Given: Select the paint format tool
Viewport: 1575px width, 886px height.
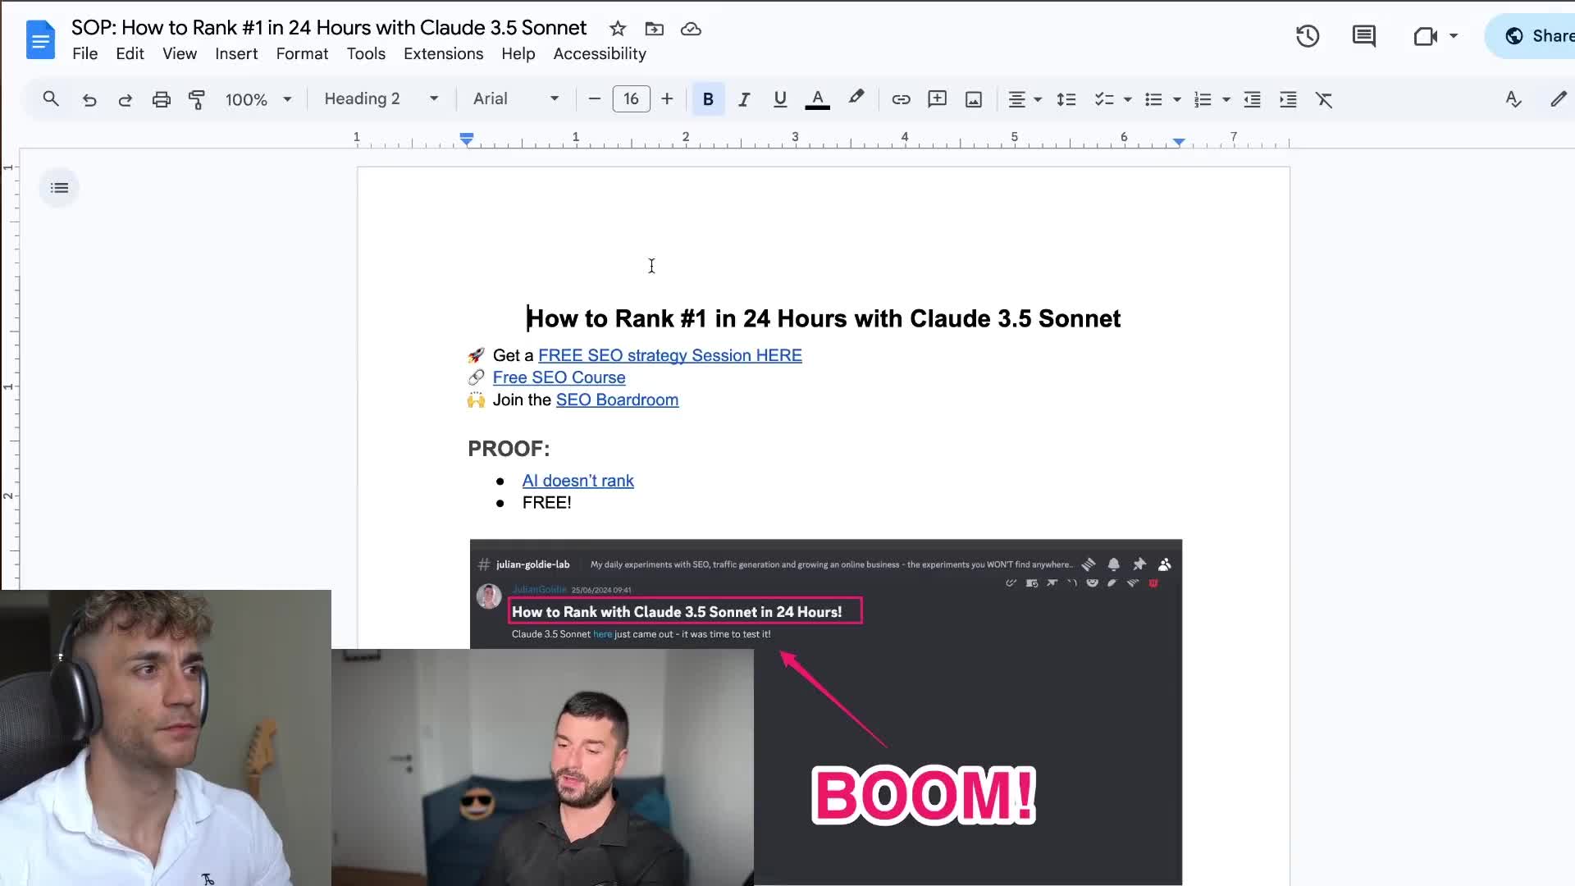Looking at the screenshot, I should (x=197, y=99).
